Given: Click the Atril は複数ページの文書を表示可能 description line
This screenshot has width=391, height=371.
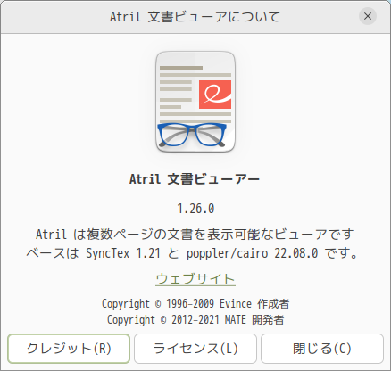Looking at the screenshot, I should point(195,235).
